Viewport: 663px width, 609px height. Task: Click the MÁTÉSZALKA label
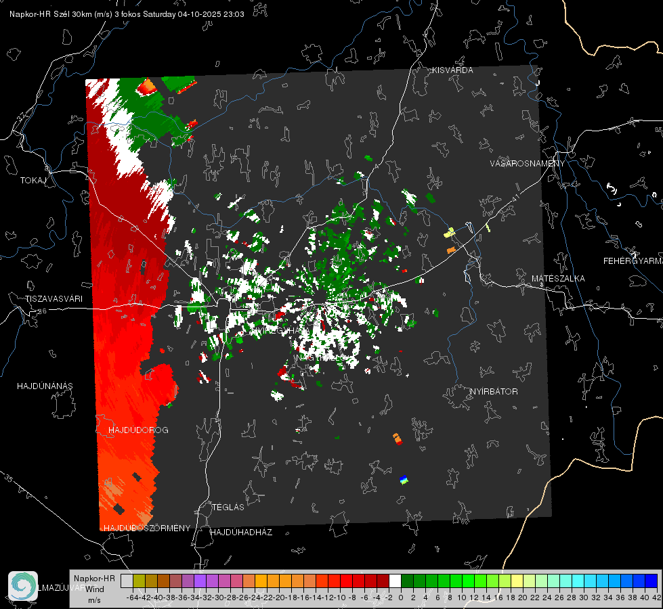[x=558, y=279]
